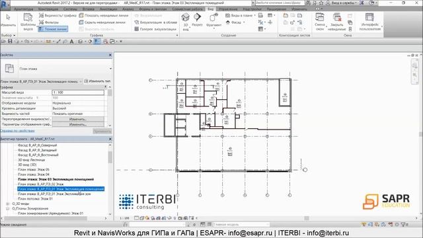
Task: Open the navigation wheel in the view
Action: coord(415,65)
